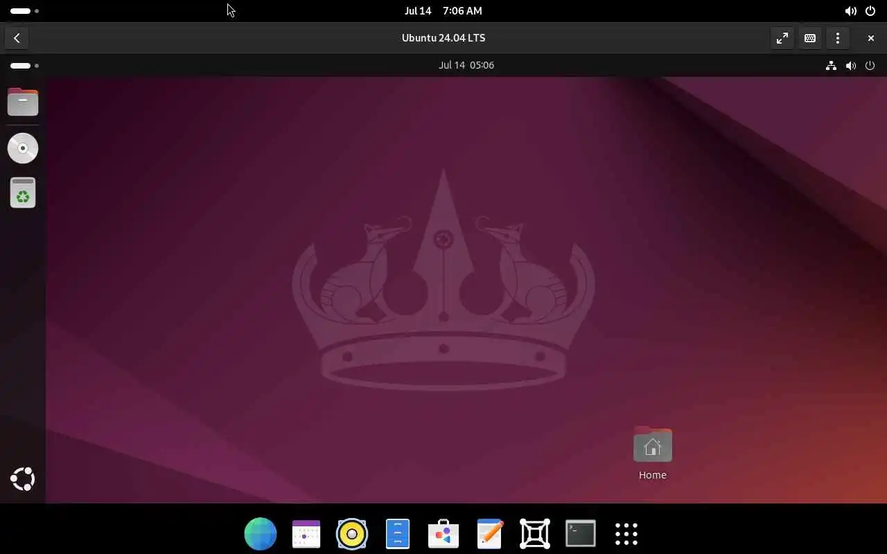The image size is (887, 554).
Task: Click the host volume icon in the top bar
Action: tap(850, 10)
